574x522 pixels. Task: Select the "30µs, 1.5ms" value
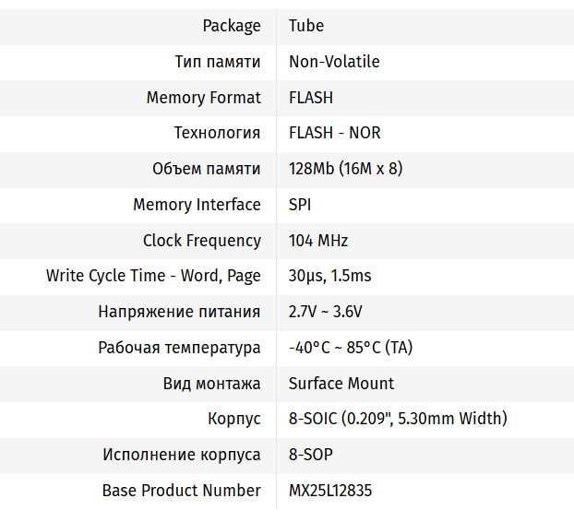pyautogui.click(x=330, y=276)
